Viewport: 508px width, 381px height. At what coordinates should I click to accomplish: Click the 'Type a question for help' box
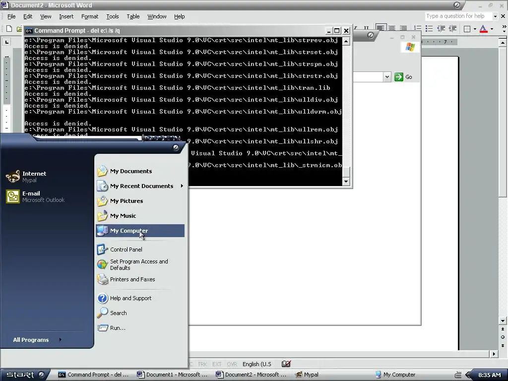point(458,16)
